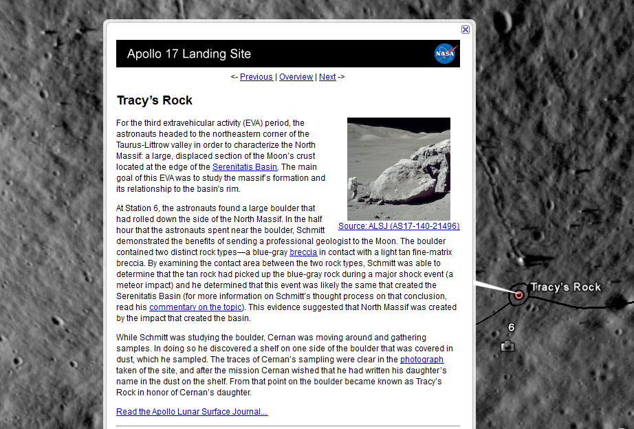Click the NASA logo in header
The image size is (634, 429).
point(446,54)
